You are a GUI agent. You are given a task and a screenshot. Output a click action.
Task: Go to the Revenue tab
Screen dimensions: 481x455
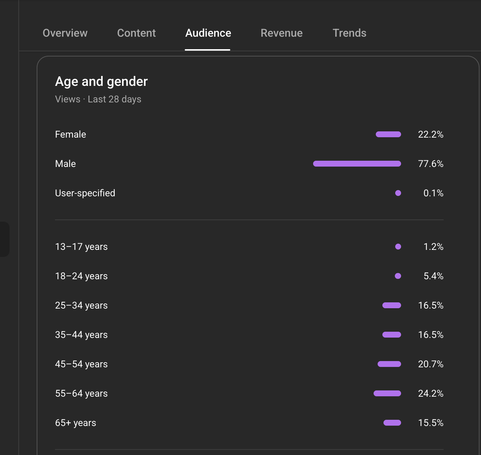point(282,33)
